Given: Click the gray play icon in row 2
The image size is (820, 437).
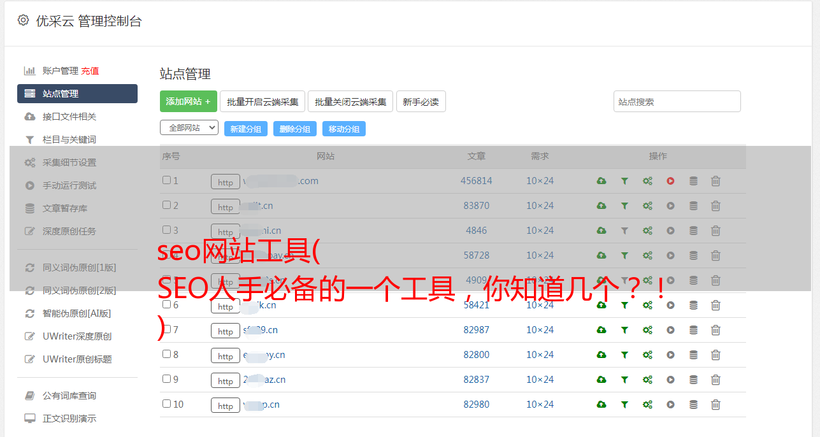Looking at the screenshot, I should pyautogui.click(x=670, y=206).
